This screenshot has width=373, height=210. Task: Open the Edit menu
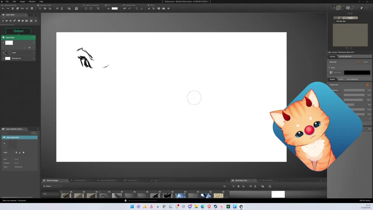(14, 1)
